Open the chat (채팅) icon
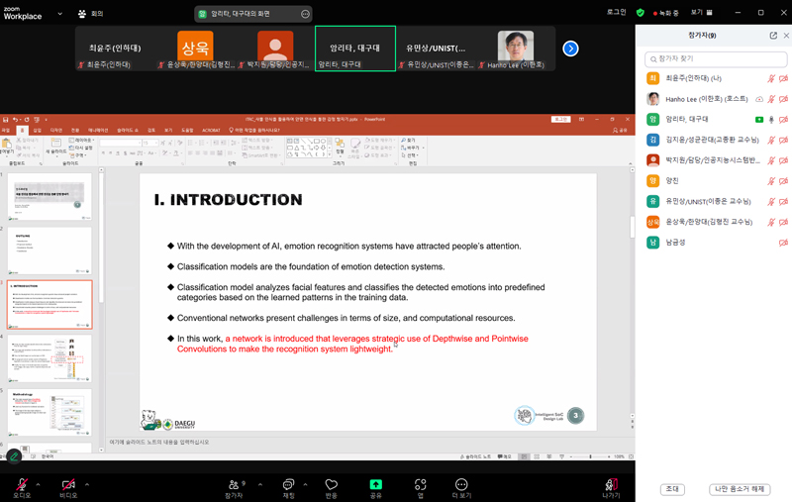Image resolution: width=792 pixels, height=502 pixels. 289,484
